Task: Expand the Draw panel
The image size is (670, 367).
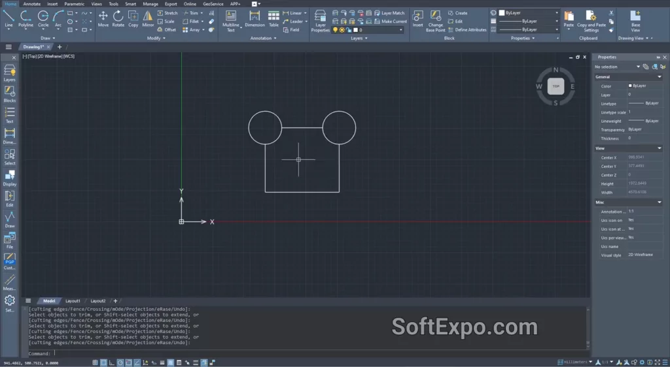Action: (47, 39)
